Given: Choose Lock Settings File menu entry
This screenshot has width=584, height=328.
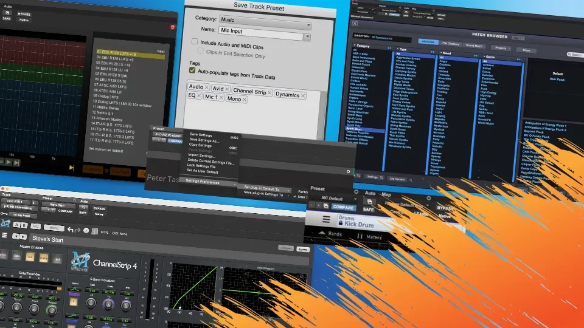Looking at the screenshot, I should [x=201, y=166].
